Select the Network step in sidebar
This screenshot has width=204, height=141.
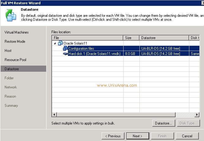click(x=11, y=87)
